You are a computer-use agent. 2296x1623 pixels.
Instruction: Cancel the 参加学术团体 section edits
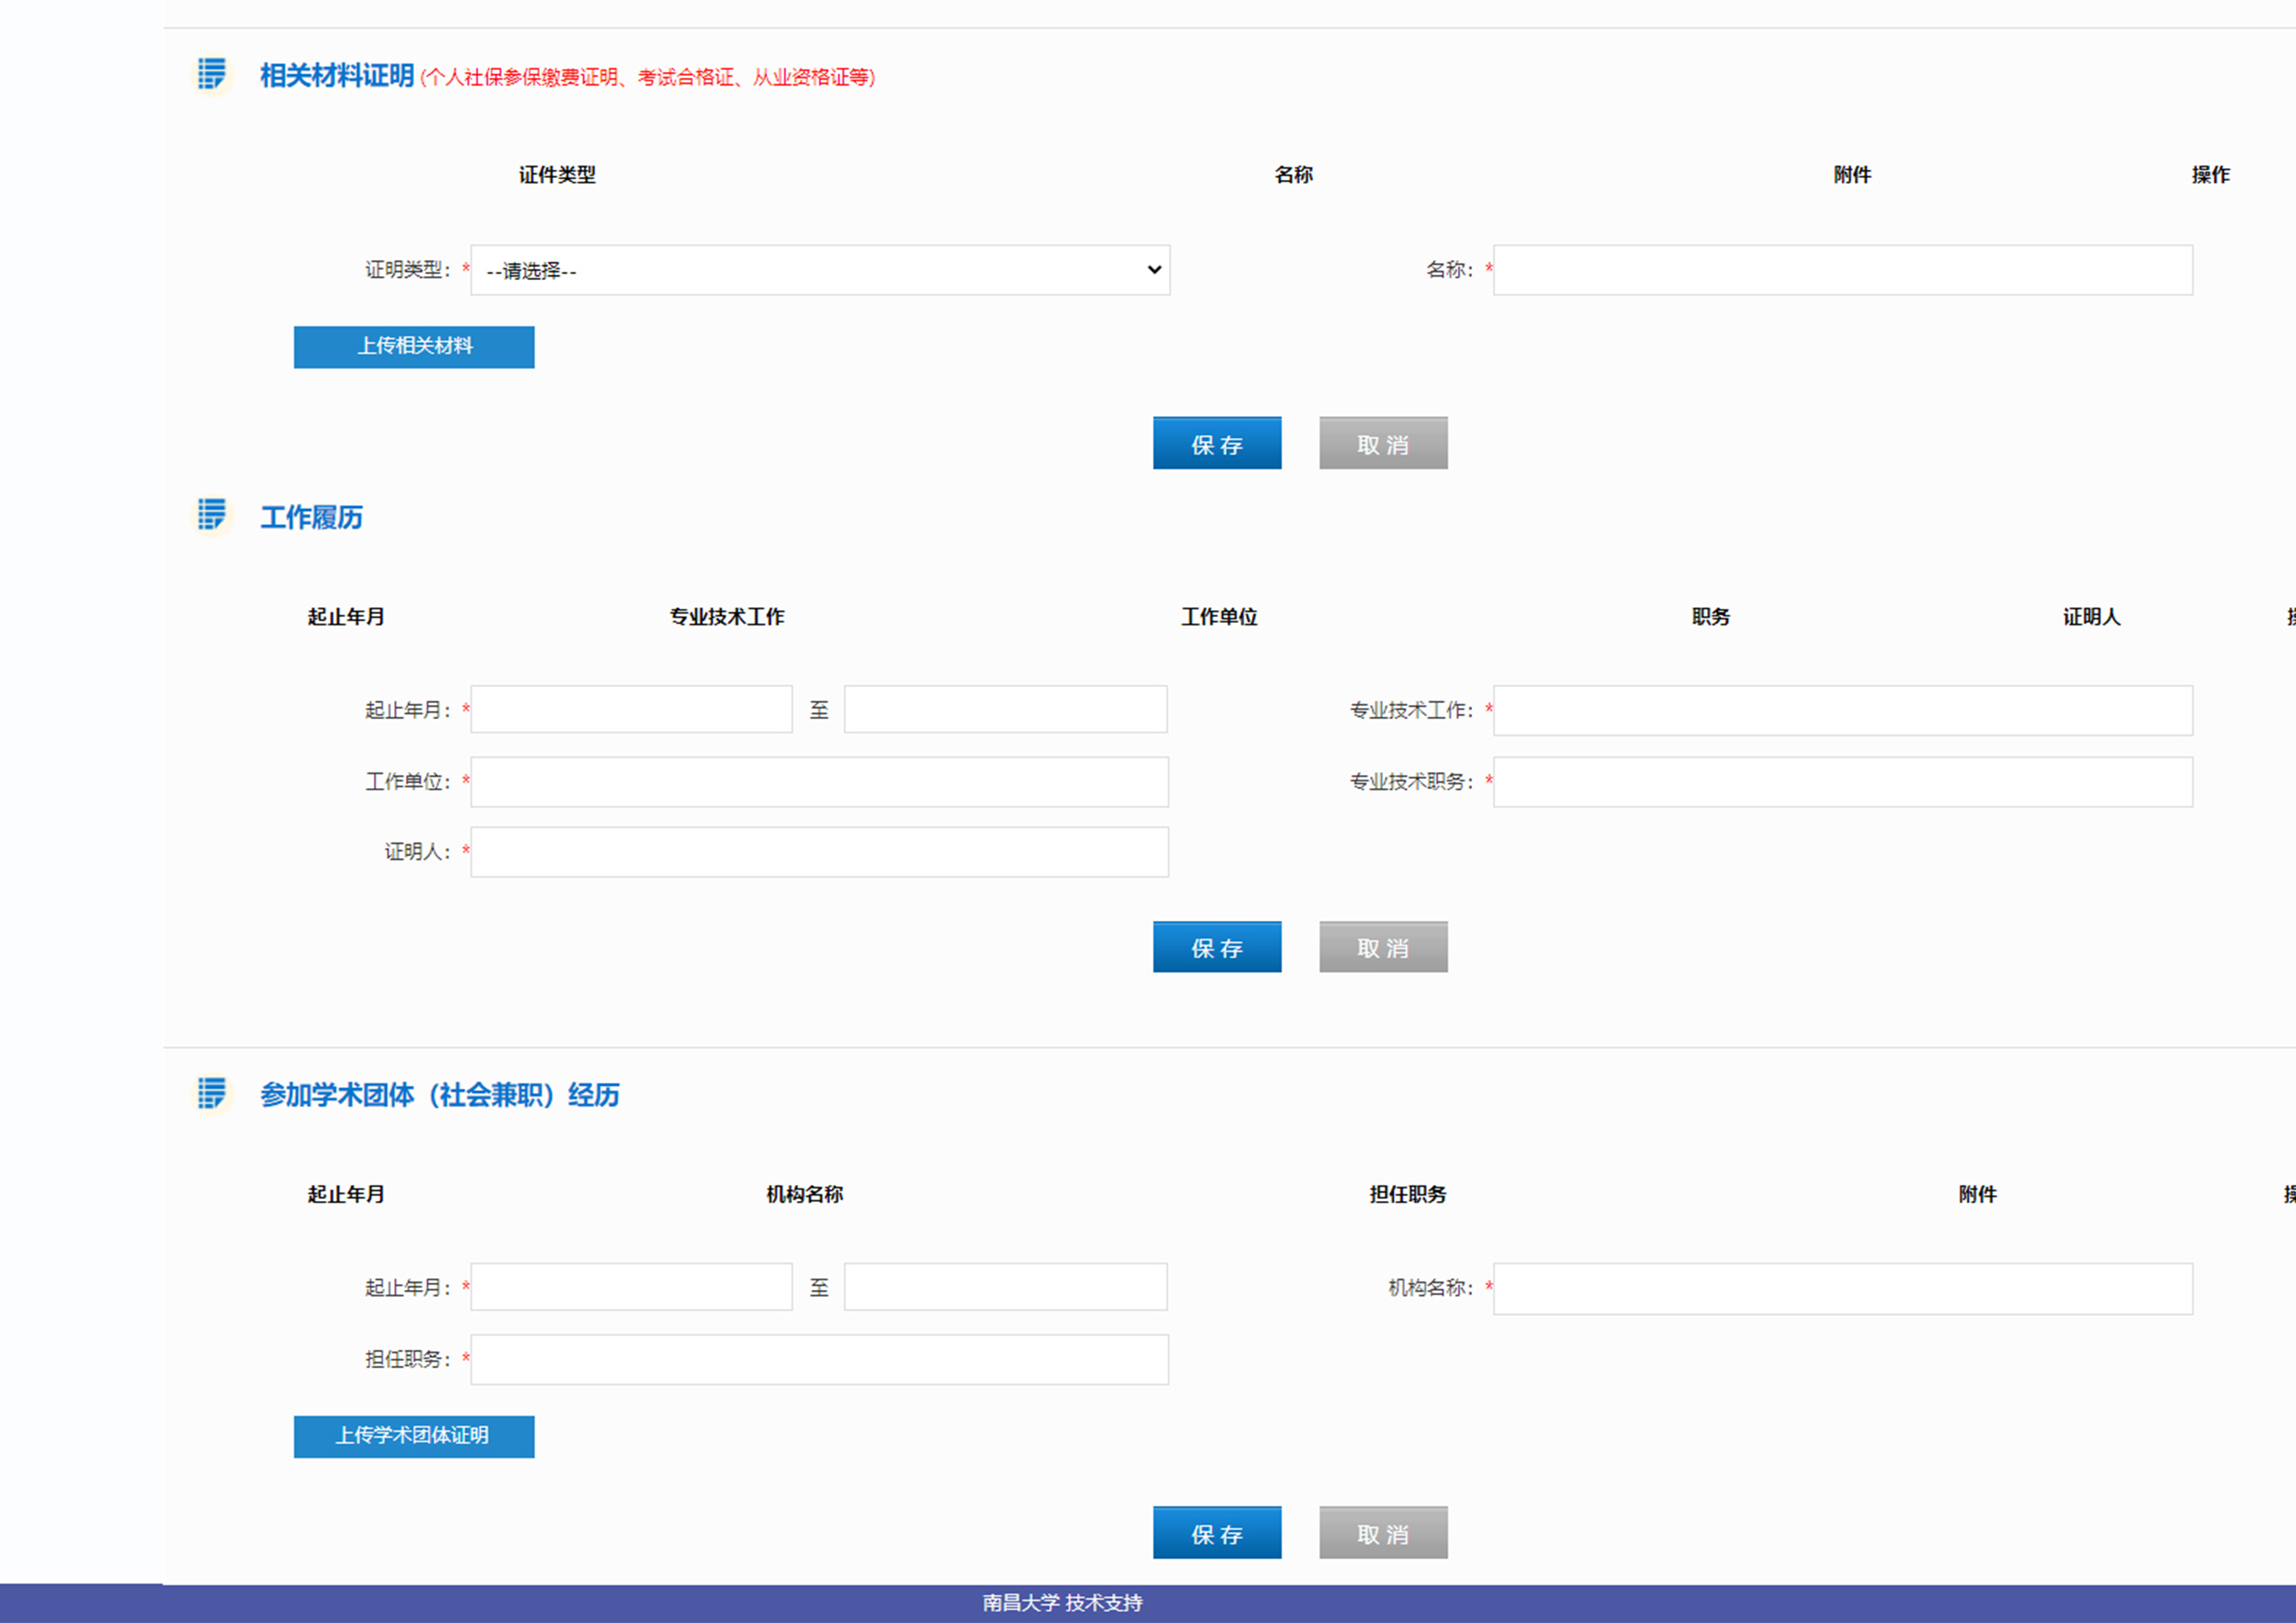click(x=1383, y=1532)
